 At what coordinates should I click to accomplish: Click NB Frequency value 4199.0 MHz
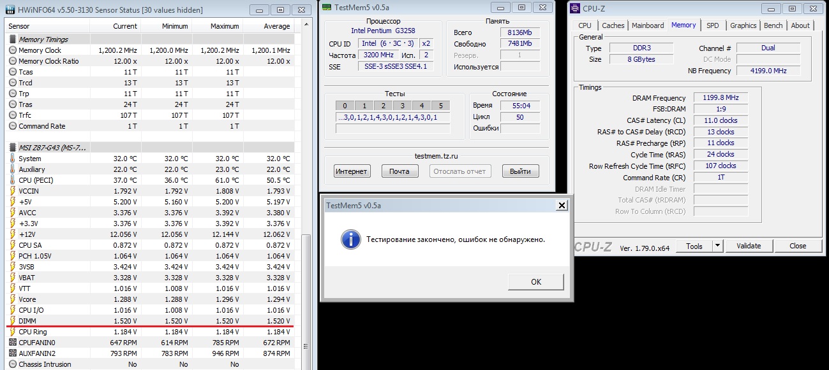click(767, 71)
